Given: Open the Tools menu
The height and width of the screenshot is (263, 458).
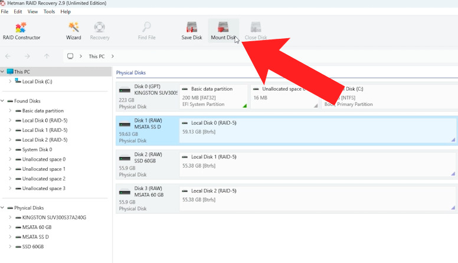Looking at the screenshot, I should (49, 12).
